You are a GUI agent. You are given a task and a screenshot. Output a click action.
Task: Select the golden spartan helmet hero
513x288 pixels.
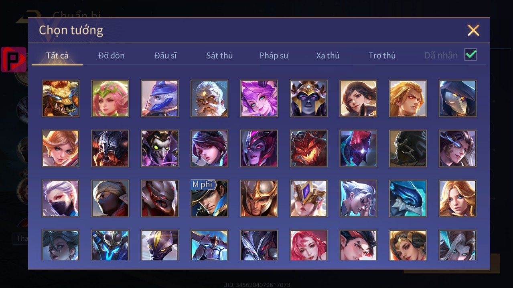pyautogui.click(x=259, y=199)
